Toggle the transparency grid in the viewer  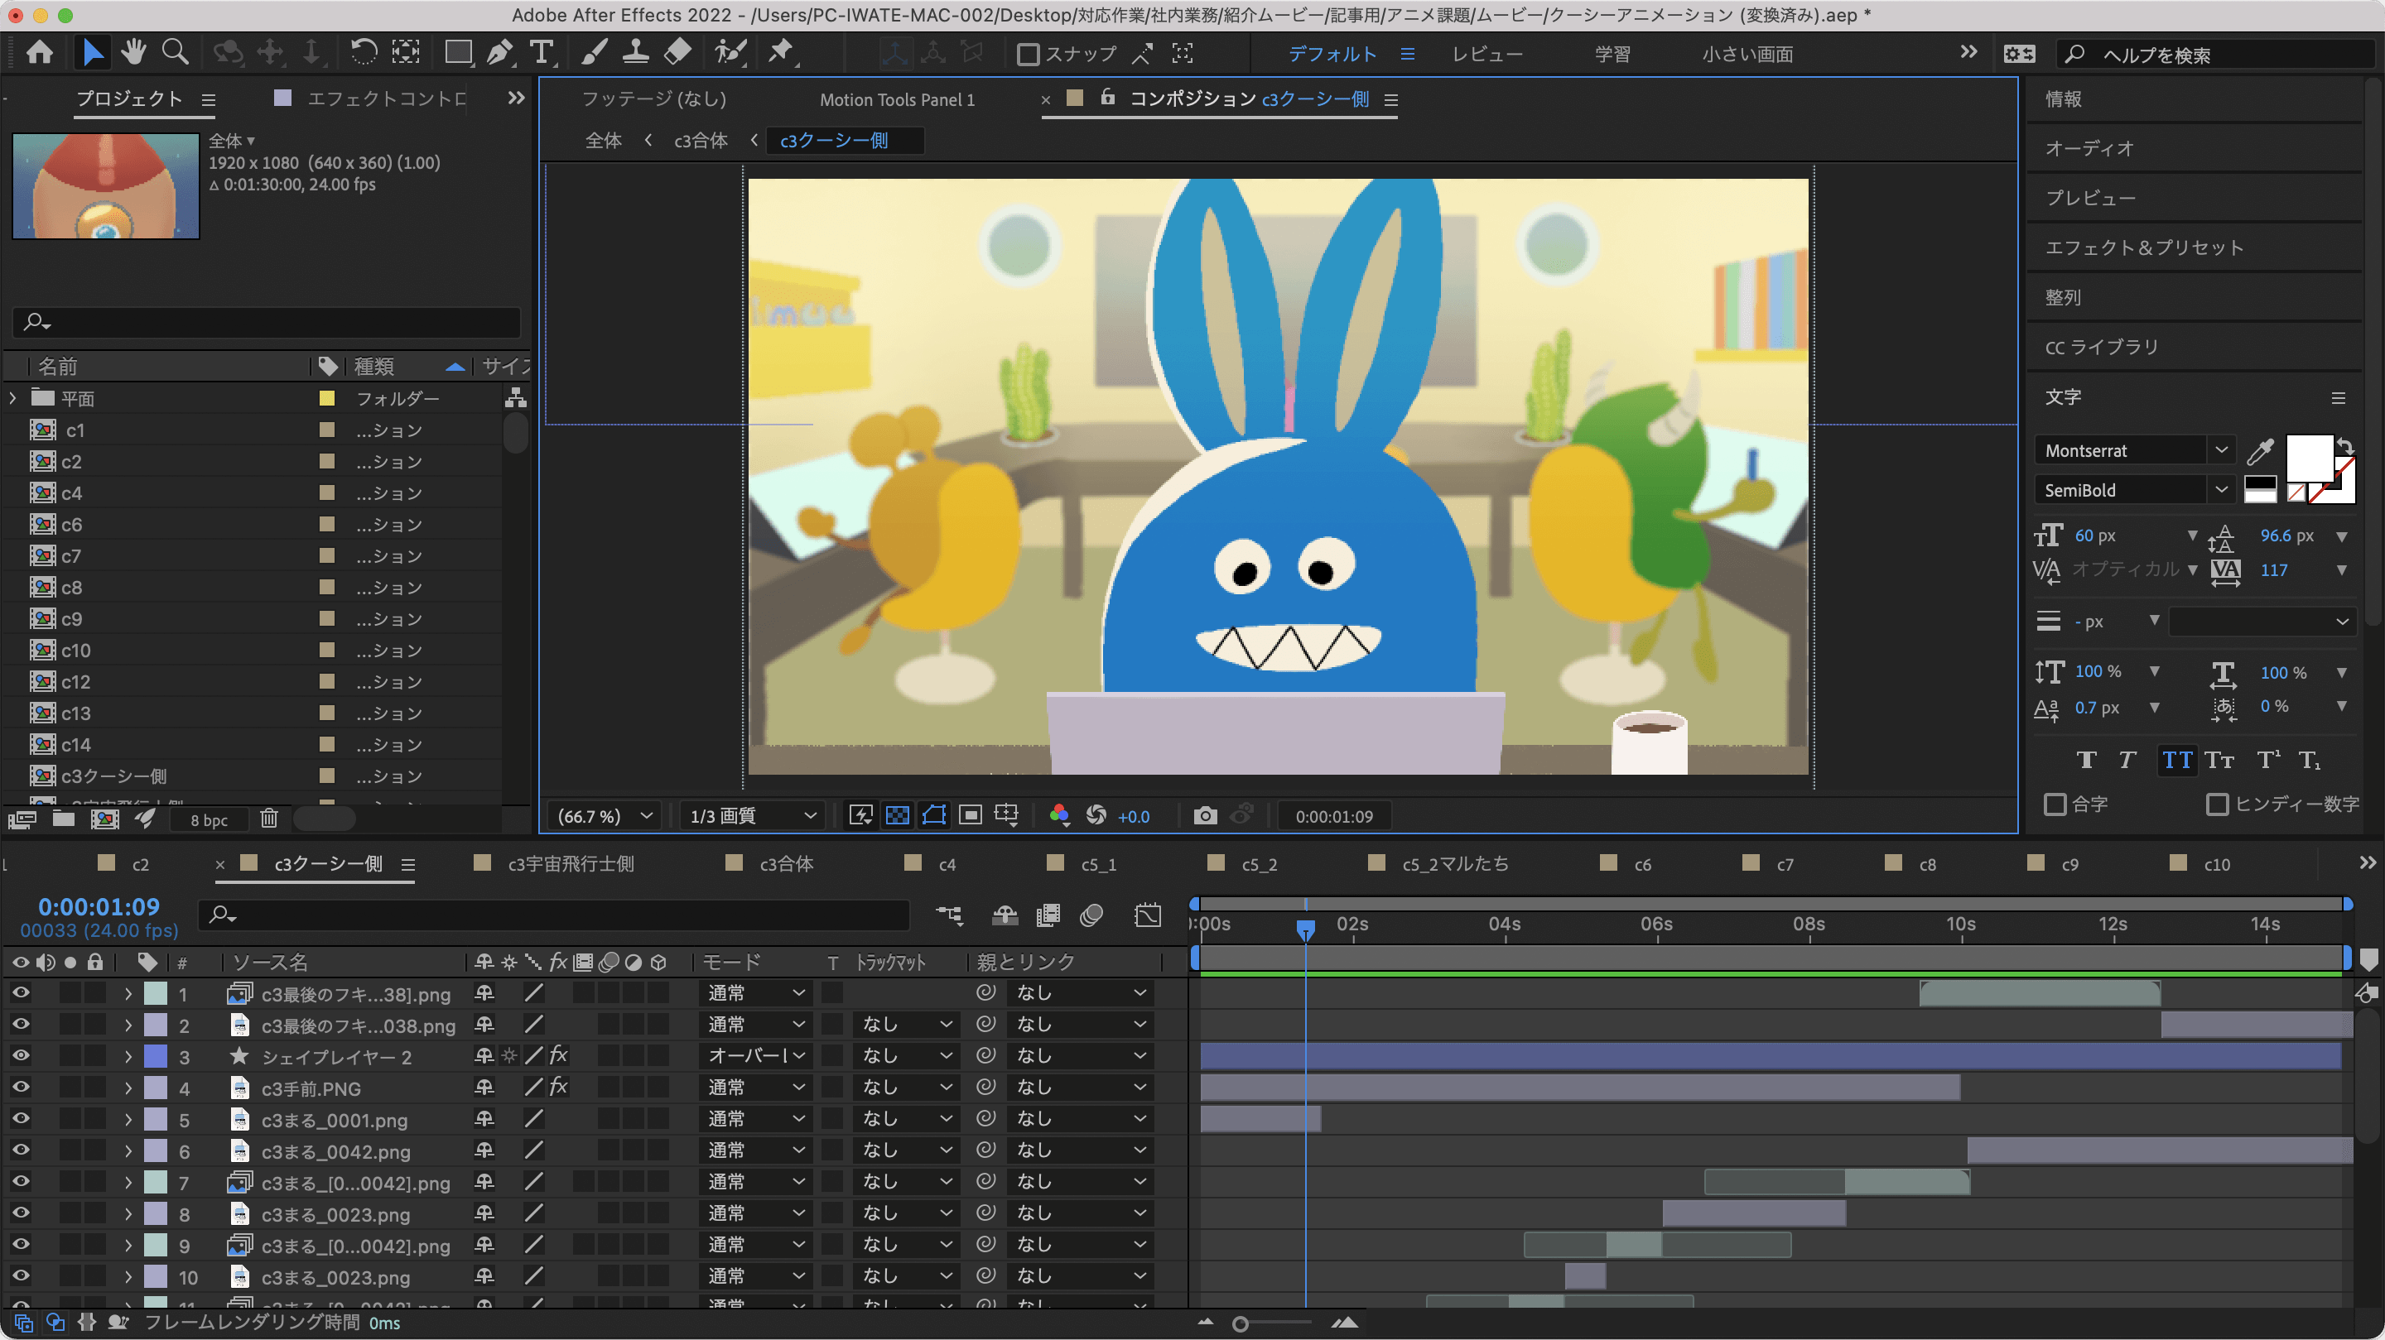pos(898,815)
